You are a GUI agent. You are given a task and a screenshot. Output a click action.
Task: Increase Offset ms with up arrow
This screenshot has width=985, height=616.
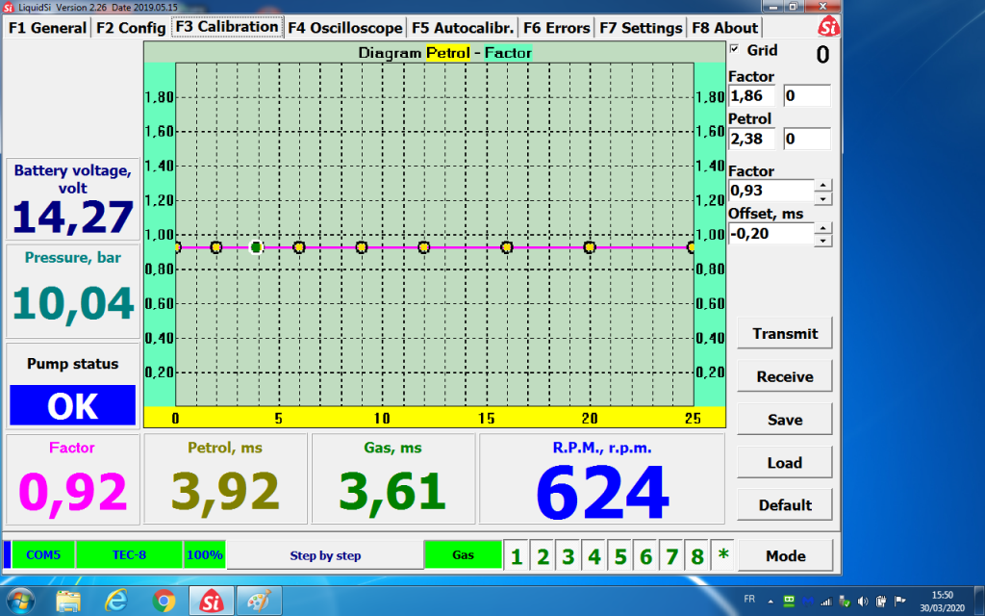pos(823,228)
